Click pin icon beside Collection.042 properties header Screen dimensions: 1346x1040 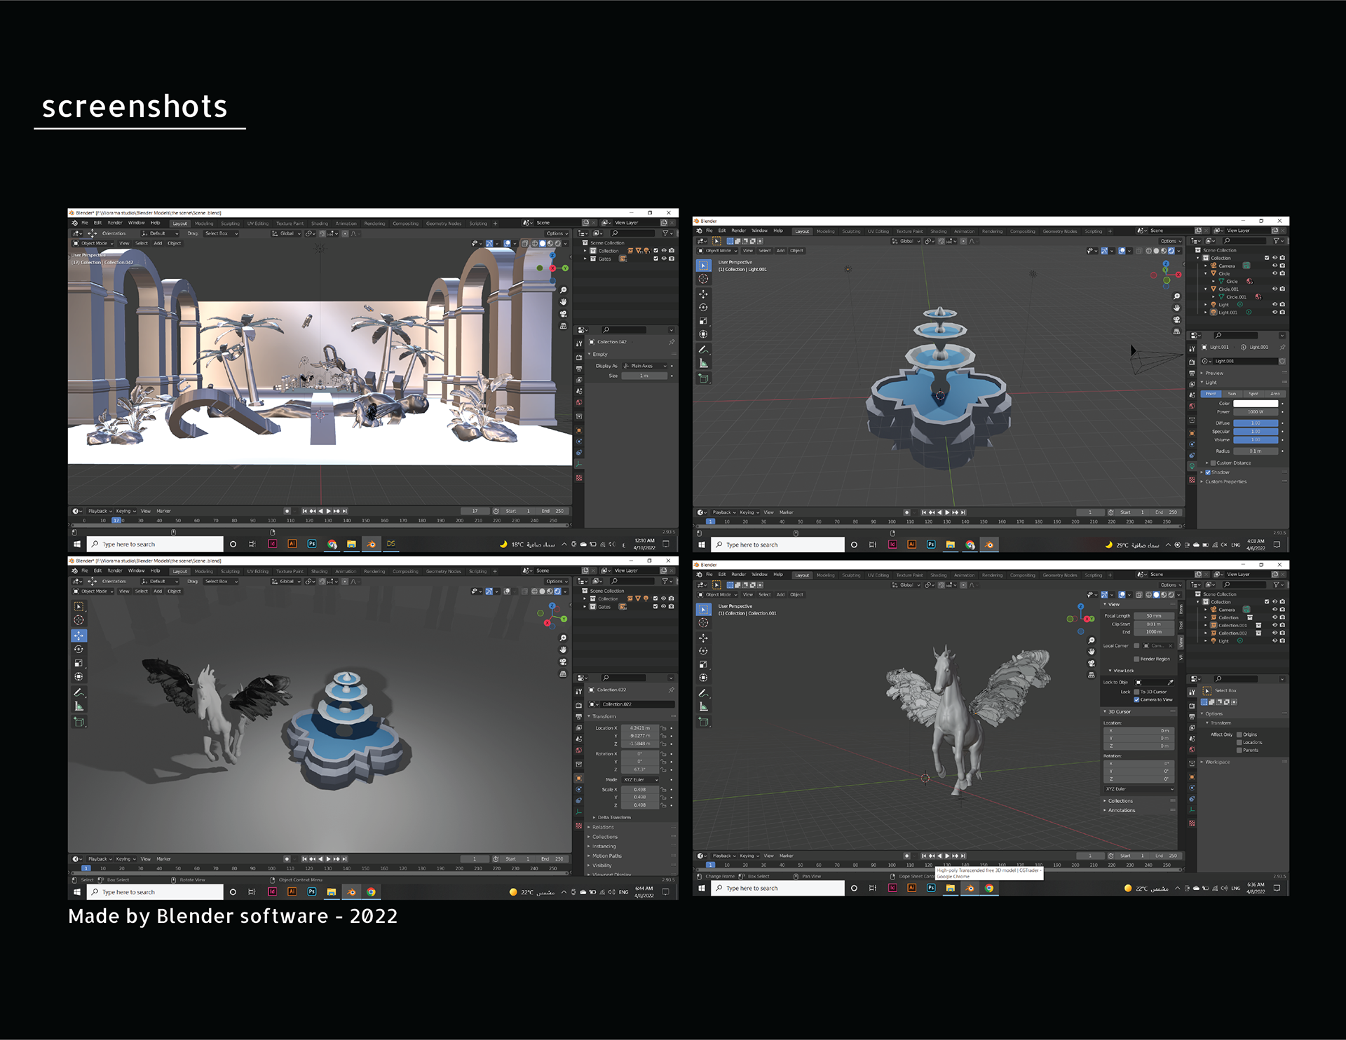pos(672,342)
